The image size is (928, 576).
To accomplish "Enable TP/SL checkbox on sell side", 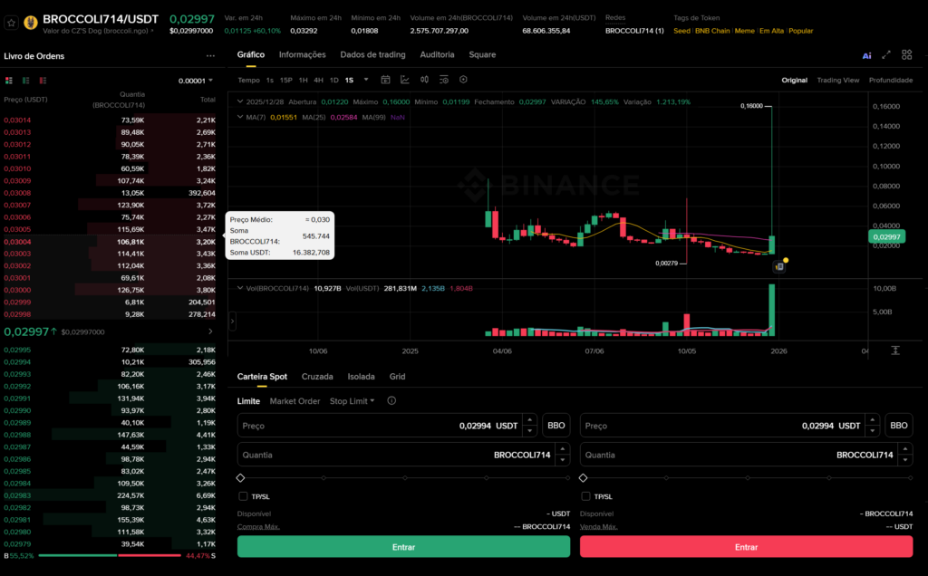I will coord(585,496).
